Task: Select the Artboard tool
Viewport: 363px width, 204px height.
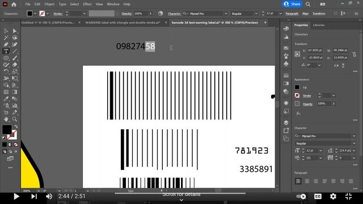Action: [x=6, y=112]
